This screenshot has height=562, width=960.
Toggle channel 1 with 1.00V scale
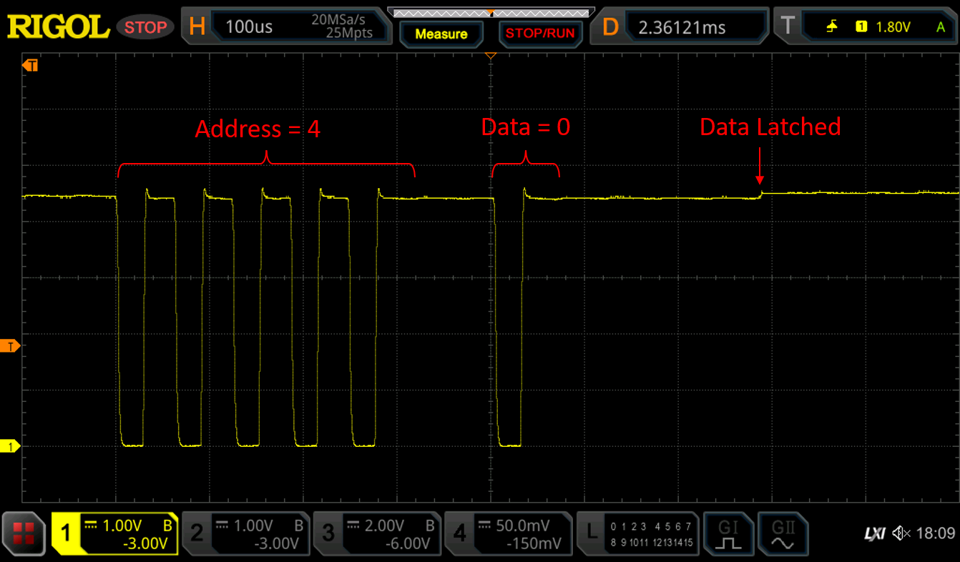click(x=114, y=533)
